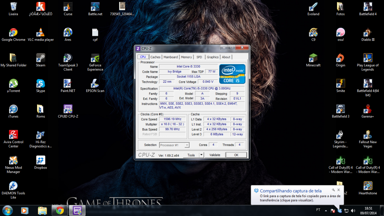Open notification settings wrench icon
Screen dimensions: 384x216
coord(333,190)
